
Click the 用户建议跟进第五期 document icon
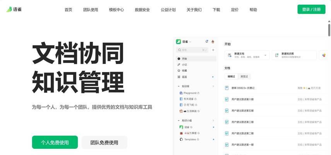(x=227, y=110)
